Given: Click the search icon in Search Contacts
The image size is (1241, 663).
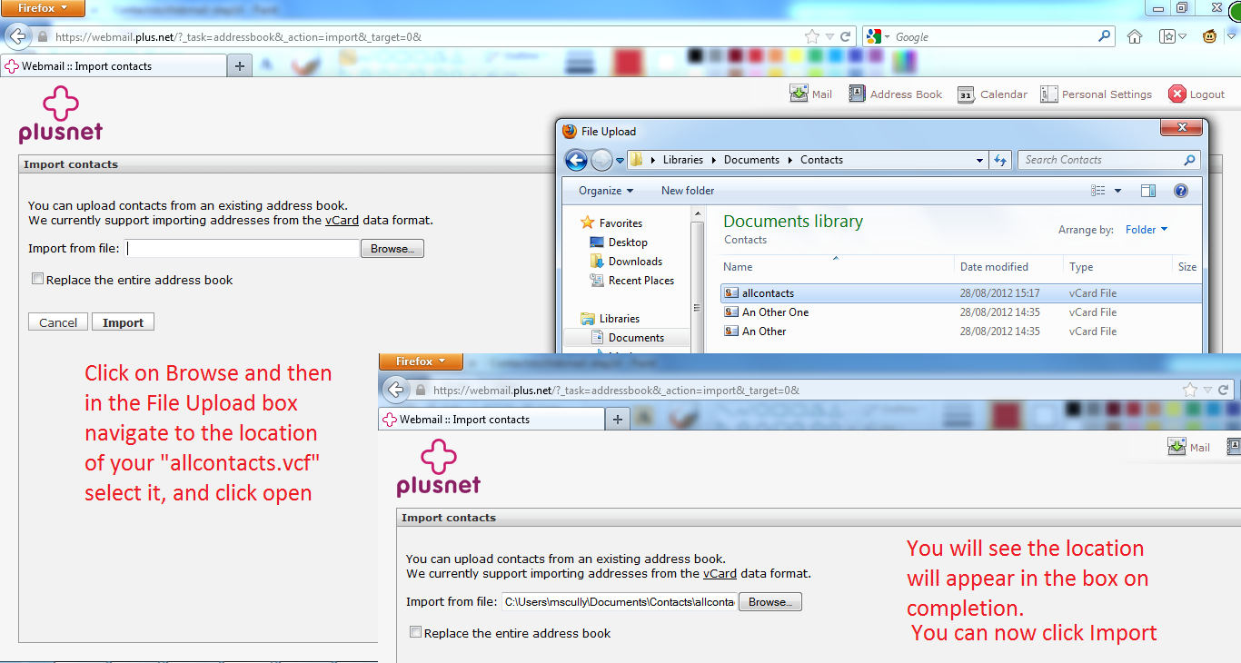Looking at the screenshot, I should [x=1189, y=160].
